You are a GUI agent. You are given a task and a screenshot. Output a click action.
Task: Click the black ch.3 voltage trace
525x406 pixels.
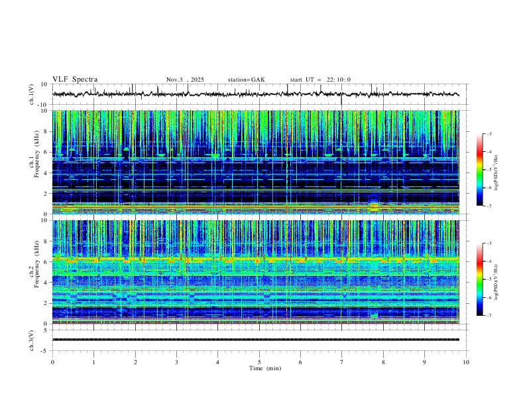[255, 340]
